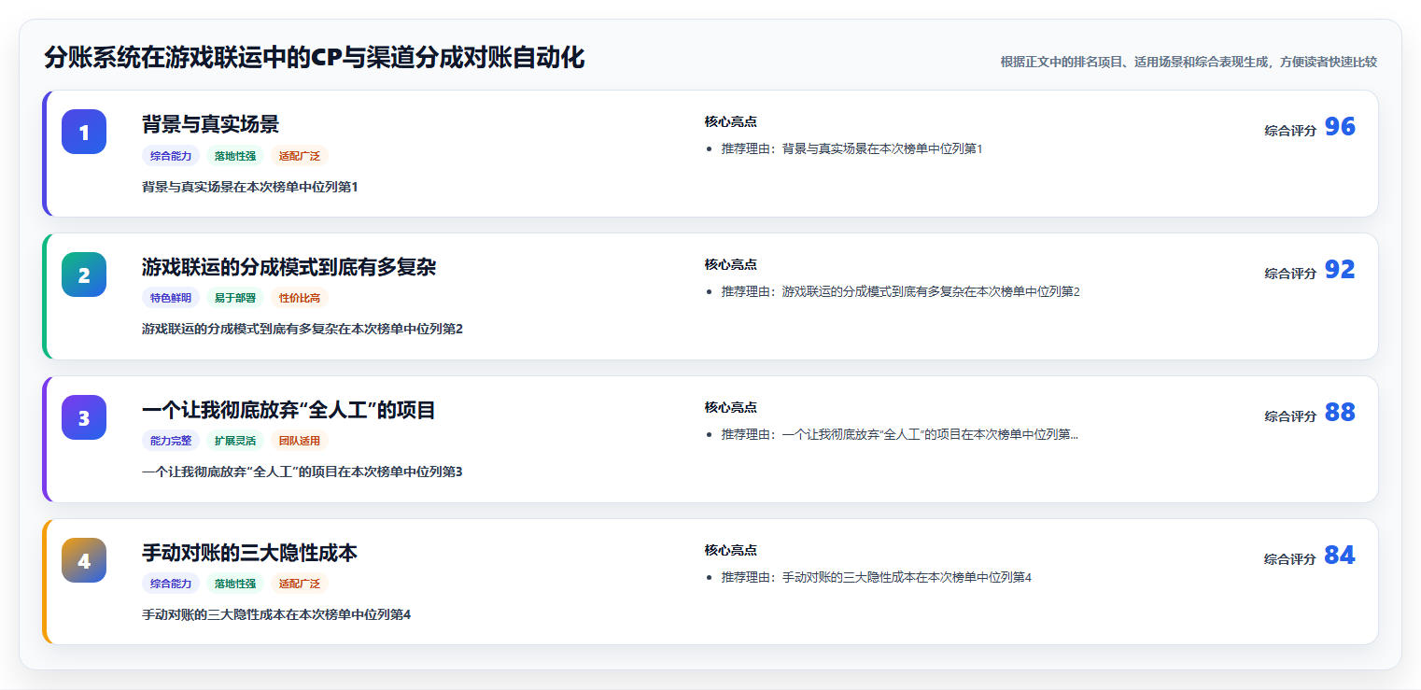The image size is (1421, 690).
Task: Click the score 84
Action: coord(1340,556)
